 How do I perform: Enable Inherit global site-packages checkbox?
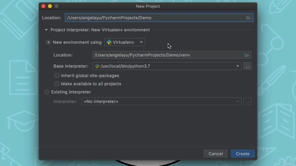tap(56, 76)
